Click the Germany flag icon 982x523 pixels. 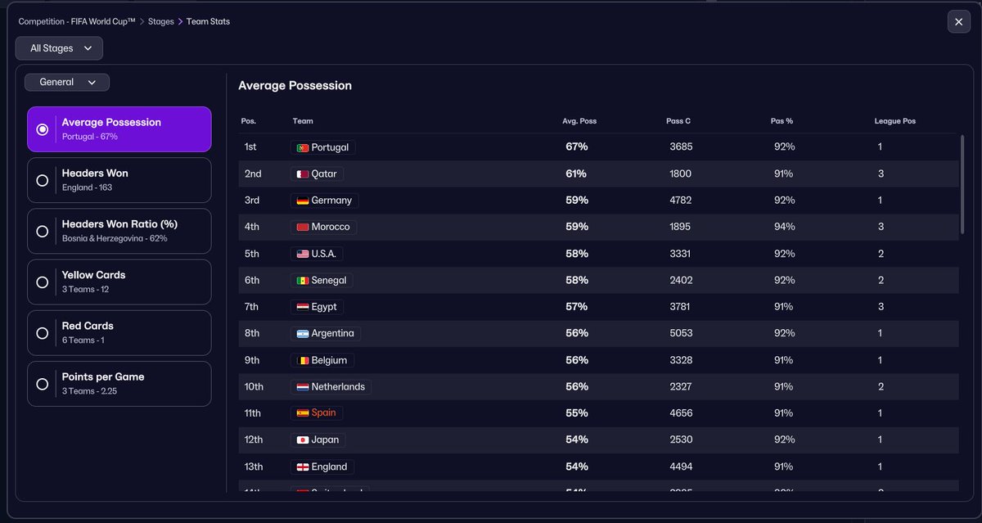302,201
